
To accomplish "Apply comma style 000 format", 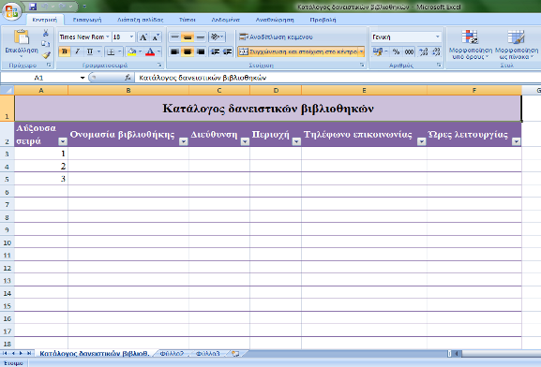I will click(x=409, y=51).
